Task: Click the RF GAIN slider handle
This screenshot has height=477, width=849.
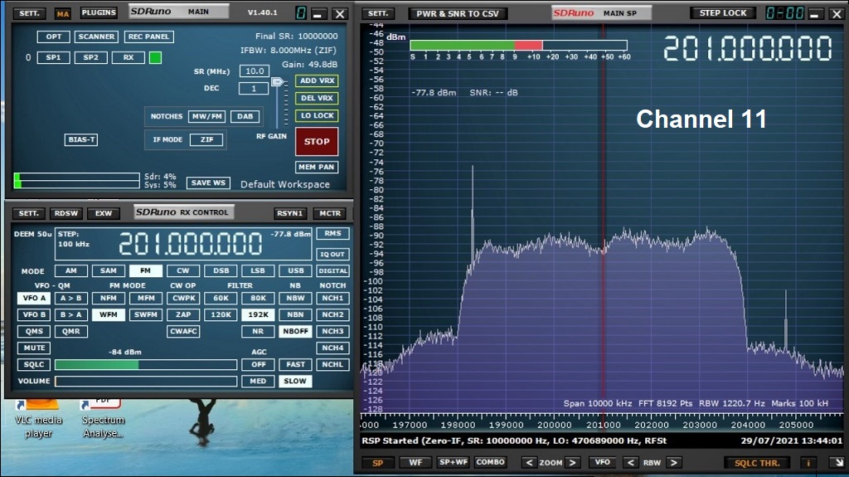Action: click(x=277, y=82)
